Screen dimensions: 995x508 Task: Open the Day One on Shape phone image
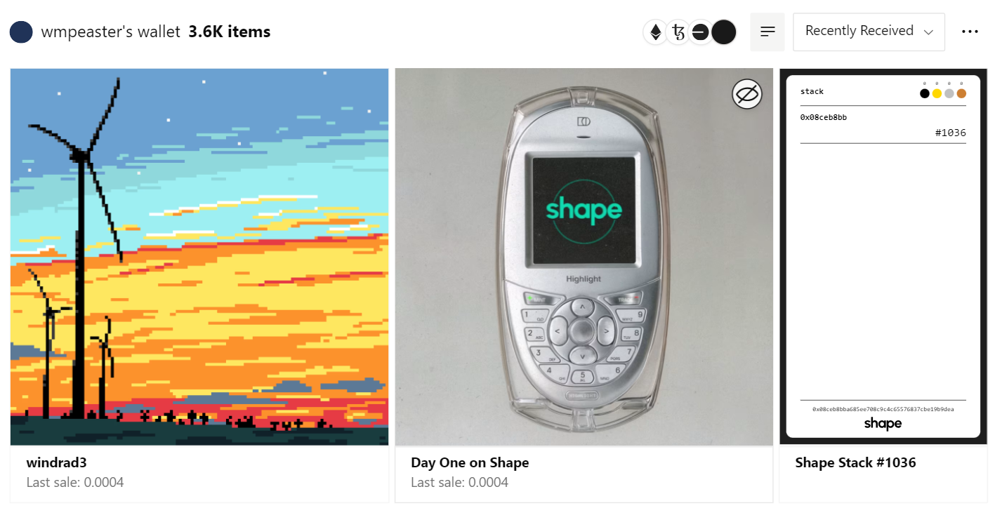tap(584, 257)
